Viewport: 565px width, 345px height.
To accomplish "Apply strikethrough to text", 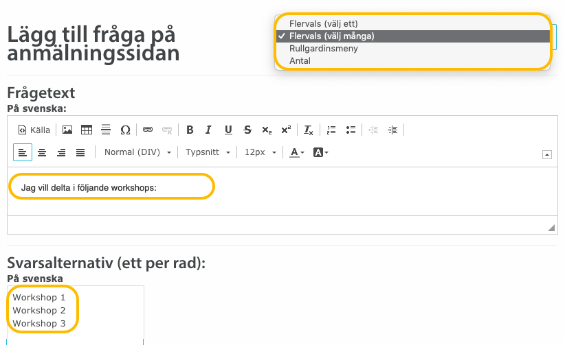I will point(247,130).
